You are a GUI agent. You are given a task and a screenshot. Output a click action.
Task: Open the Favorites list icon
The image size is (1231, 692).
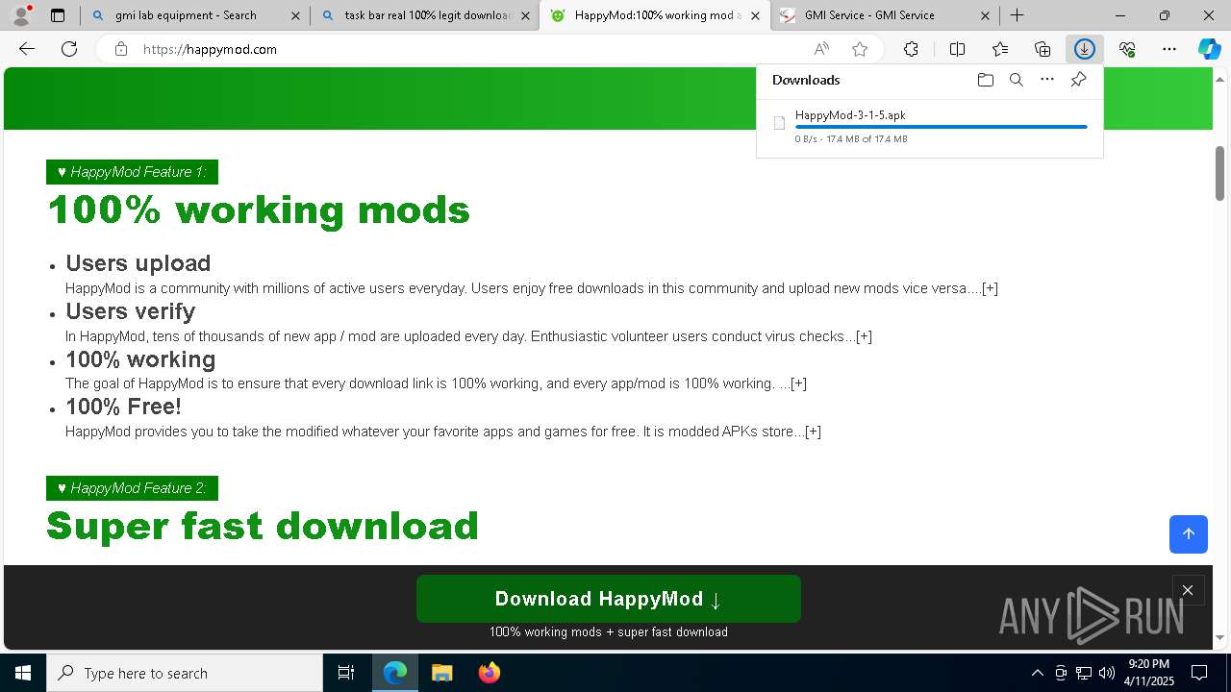coord(1000,49)
